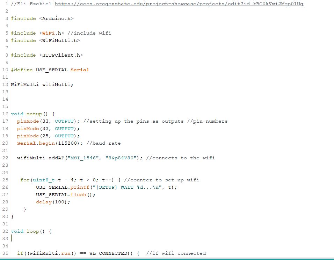The height and width of the screenshot is (260, 334).
Task: Click the 'WiFiMulti wifiMulti;' declaration
Action: pyautogui.click(x=42, y=85)
